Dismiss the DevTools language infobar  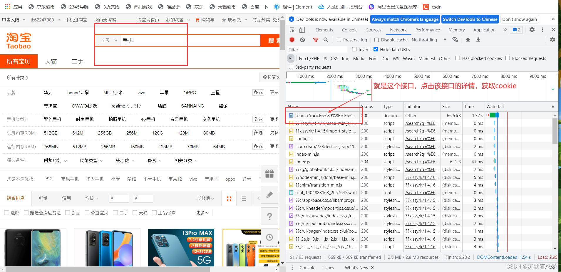point(553,19)
